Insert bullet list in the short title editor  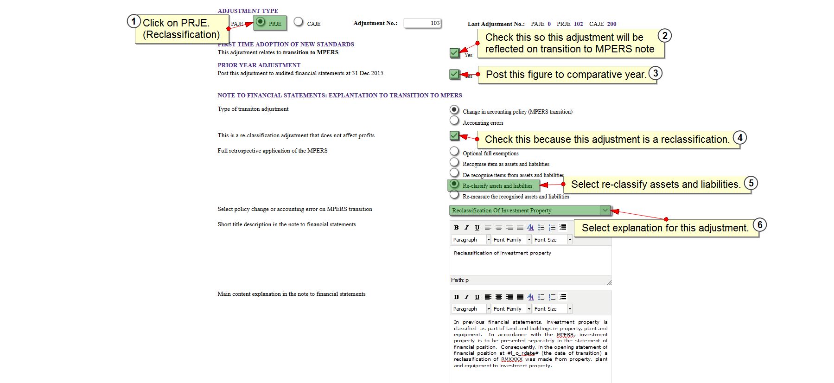(x=541, y=228)
